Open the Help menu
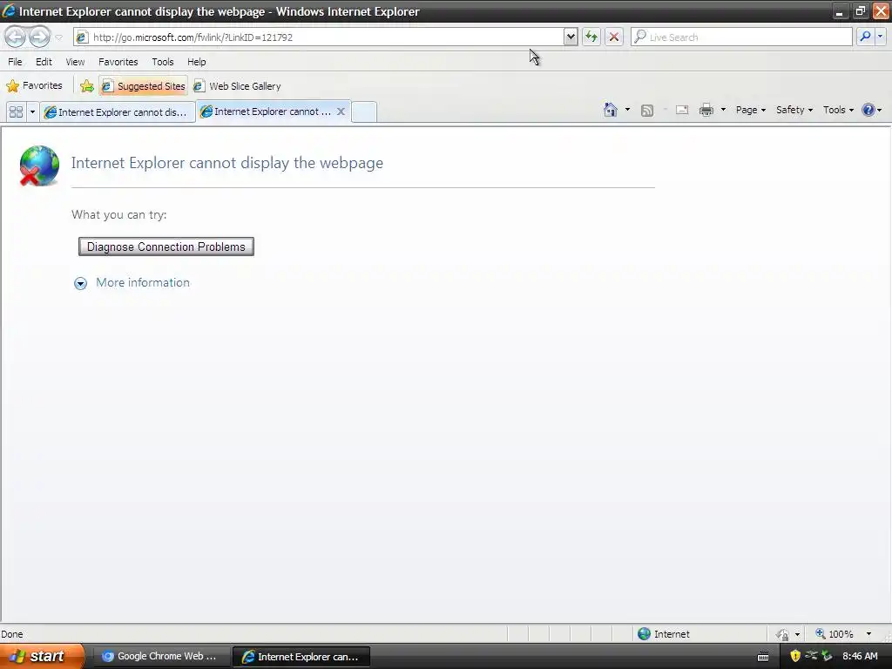 pos(197,62)
